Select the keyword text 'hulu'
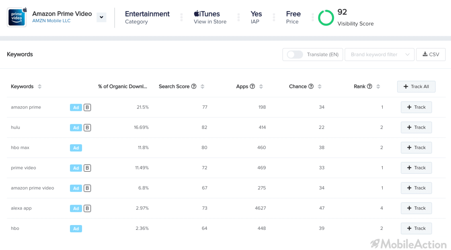The height and width of the screenshot is (250, 451). pos(16,127)
